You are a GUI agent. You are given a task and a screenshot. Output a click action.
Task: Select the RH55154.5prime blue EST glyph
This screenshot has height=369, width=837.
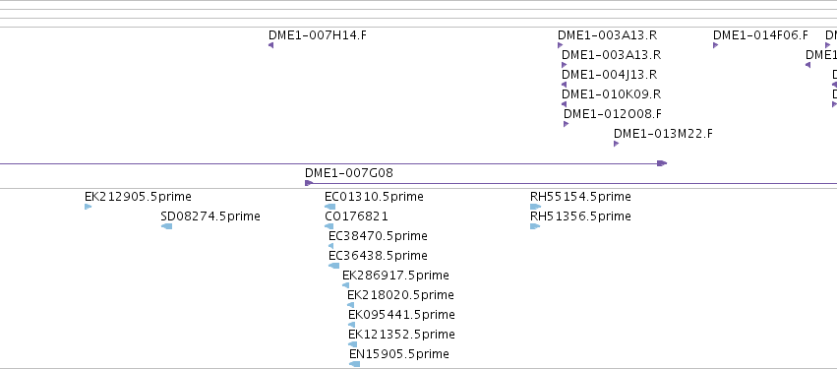[535, 207]
